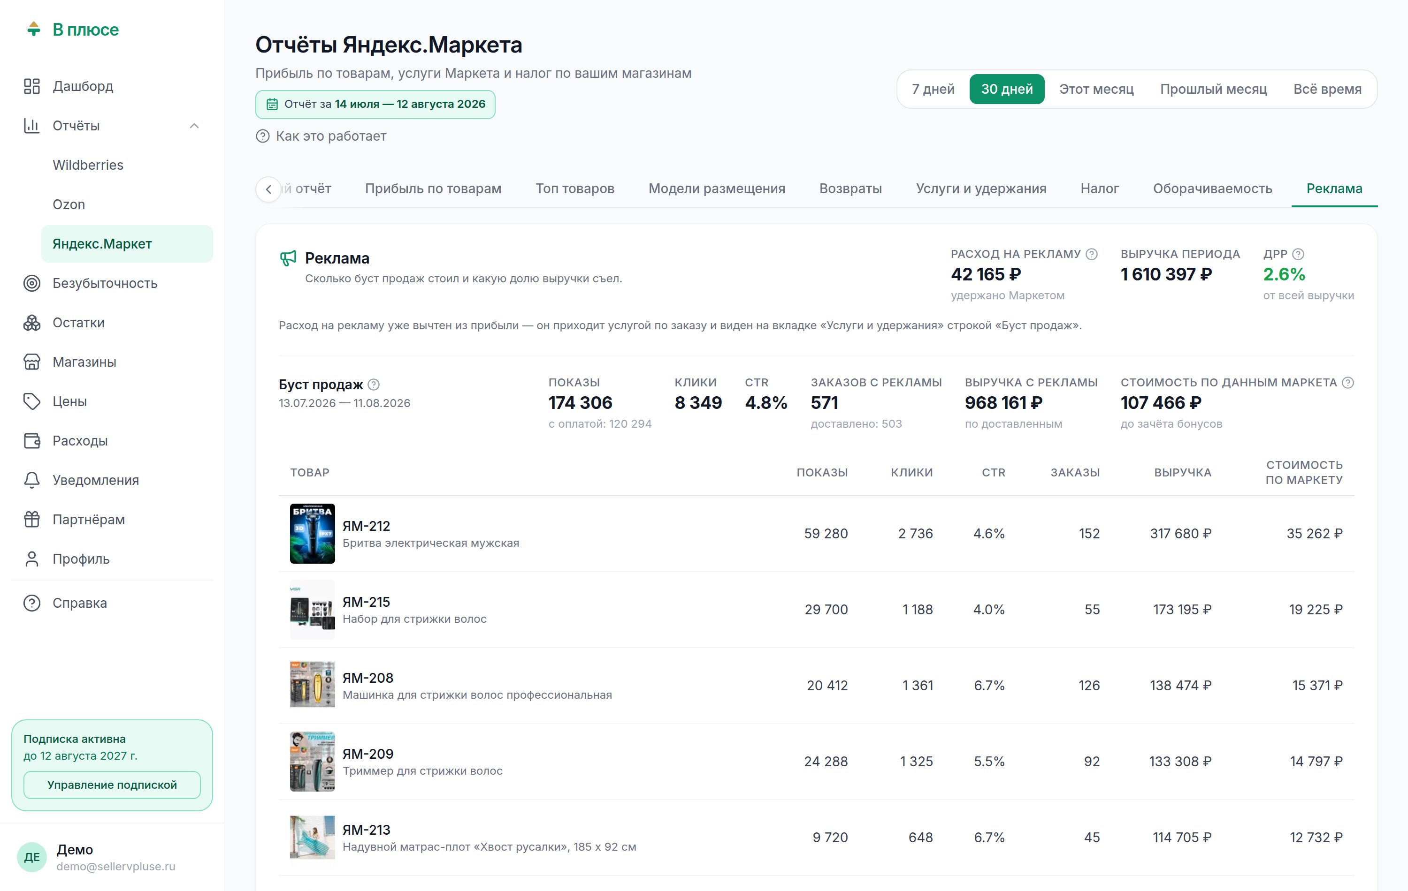Select the Всё время period
1408x891 pixels.
coord(1327,90)
